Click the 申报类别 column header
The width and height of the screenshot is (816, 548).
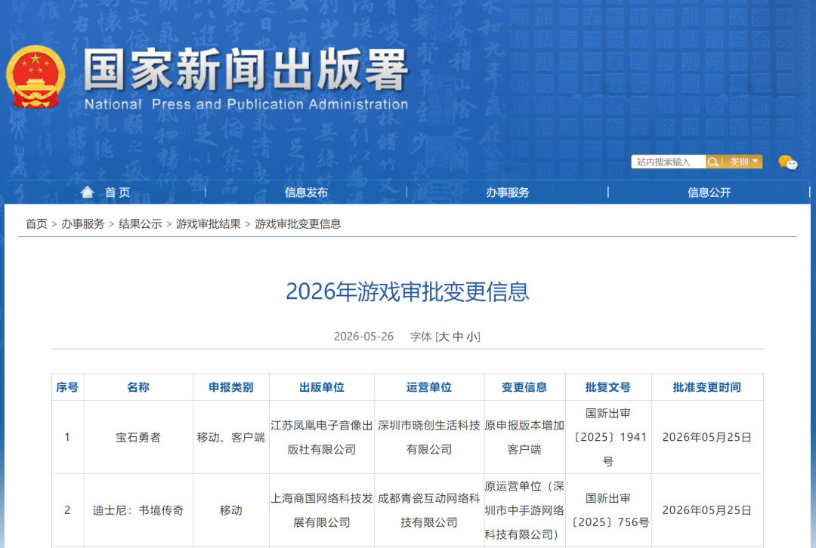click(230, 387)
